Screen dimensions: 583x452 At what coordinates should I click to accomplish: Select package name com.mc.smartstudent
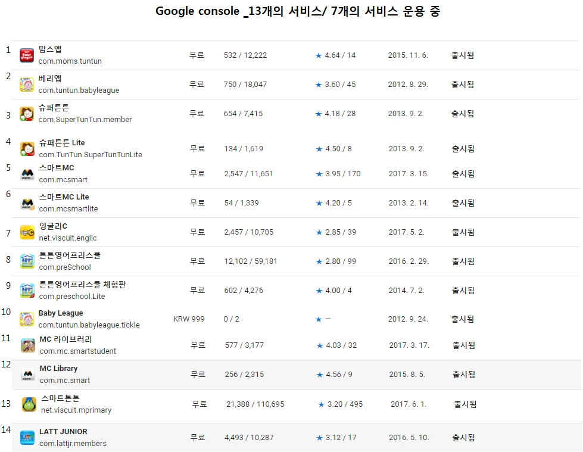coord(78,351)
